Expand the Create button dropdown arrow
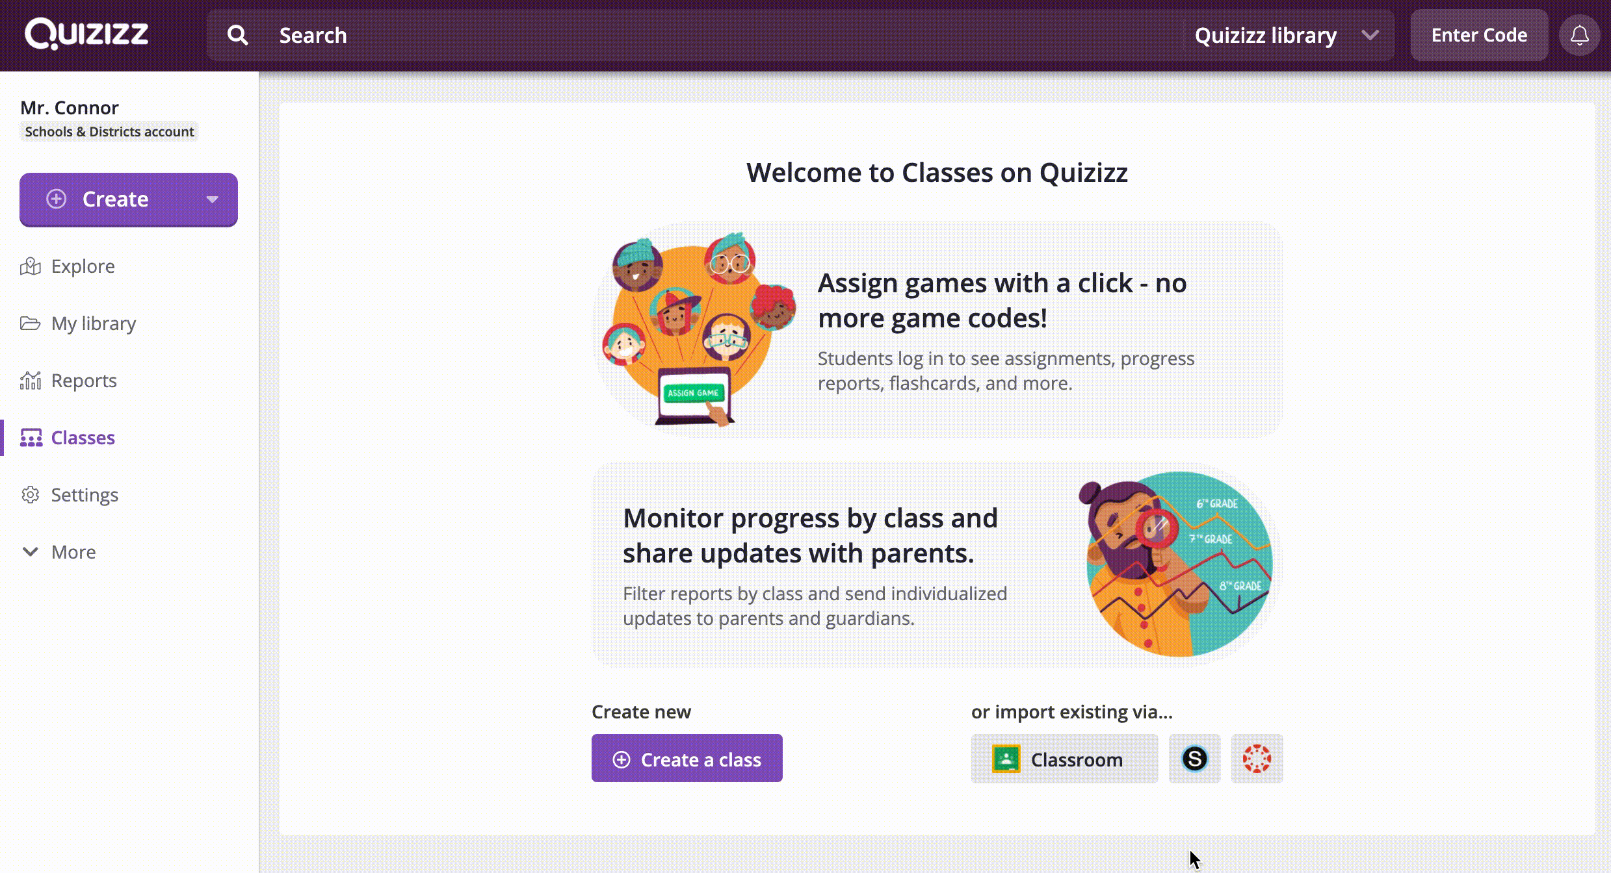Viewport: 1611px width, 873px height. coord(212,199)
